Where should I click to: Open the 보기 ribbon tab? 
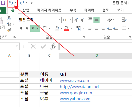[x=120, y=10]
